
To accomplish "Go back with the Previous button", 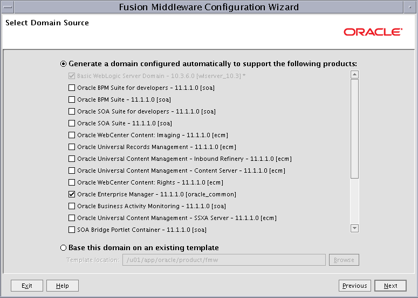I will click(x=354, y=286).
